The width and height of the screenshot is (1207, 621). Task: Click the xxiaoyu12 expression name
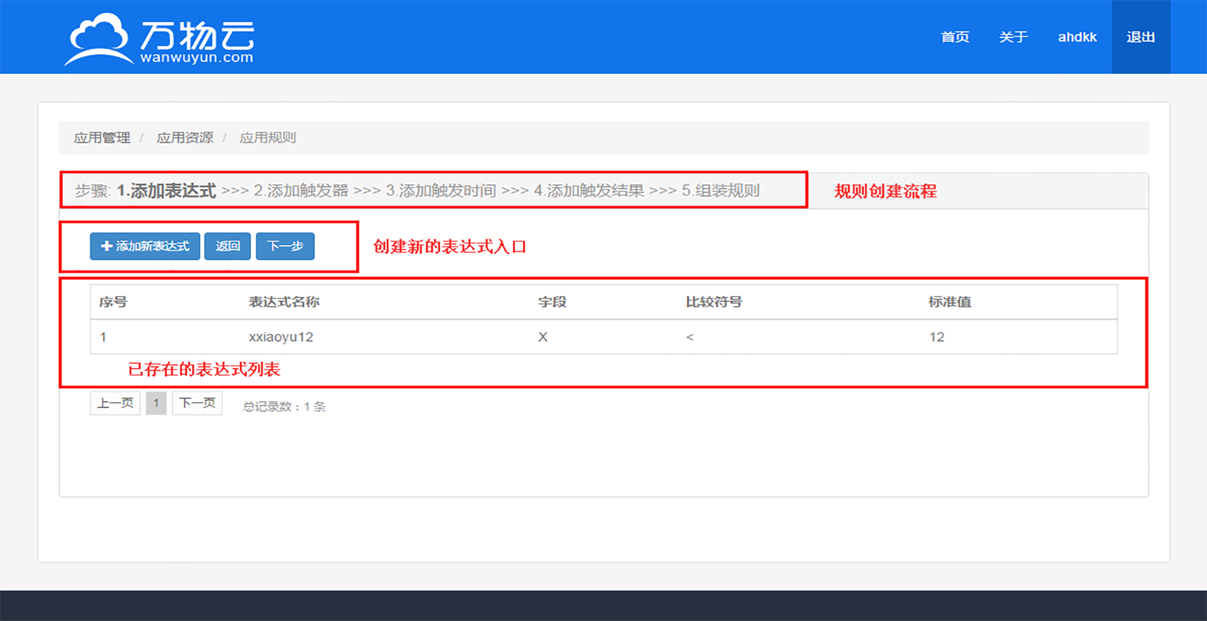(x=281, y=337)
